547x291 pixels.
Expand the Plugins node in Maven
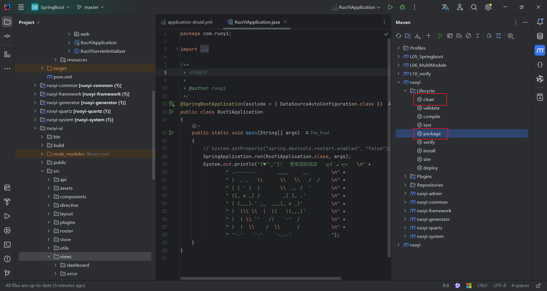coord(405,176)
